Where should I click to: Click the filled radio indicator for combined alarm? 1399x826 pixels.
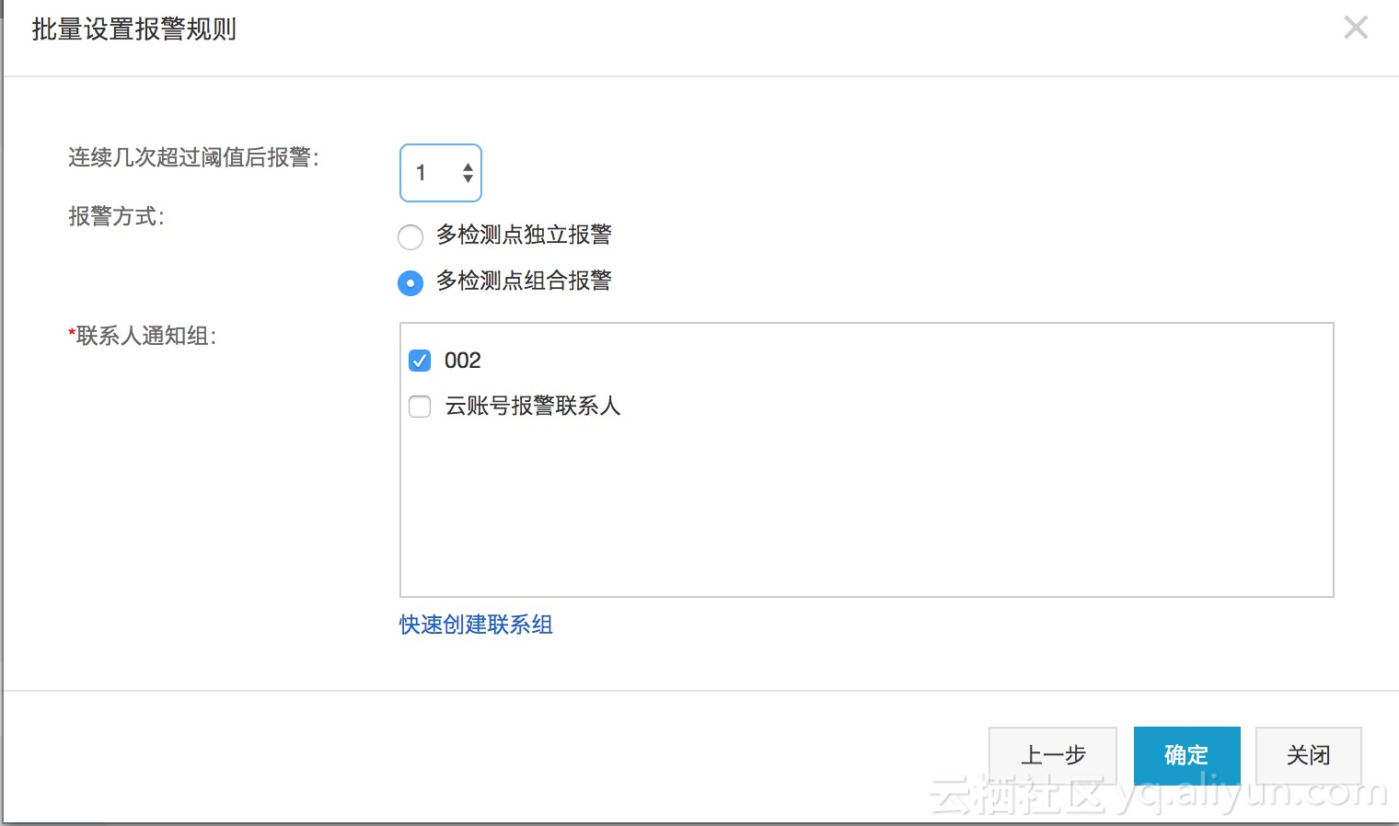point(410,283)
